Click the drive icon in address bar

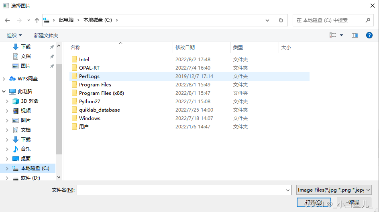(47, 20)
